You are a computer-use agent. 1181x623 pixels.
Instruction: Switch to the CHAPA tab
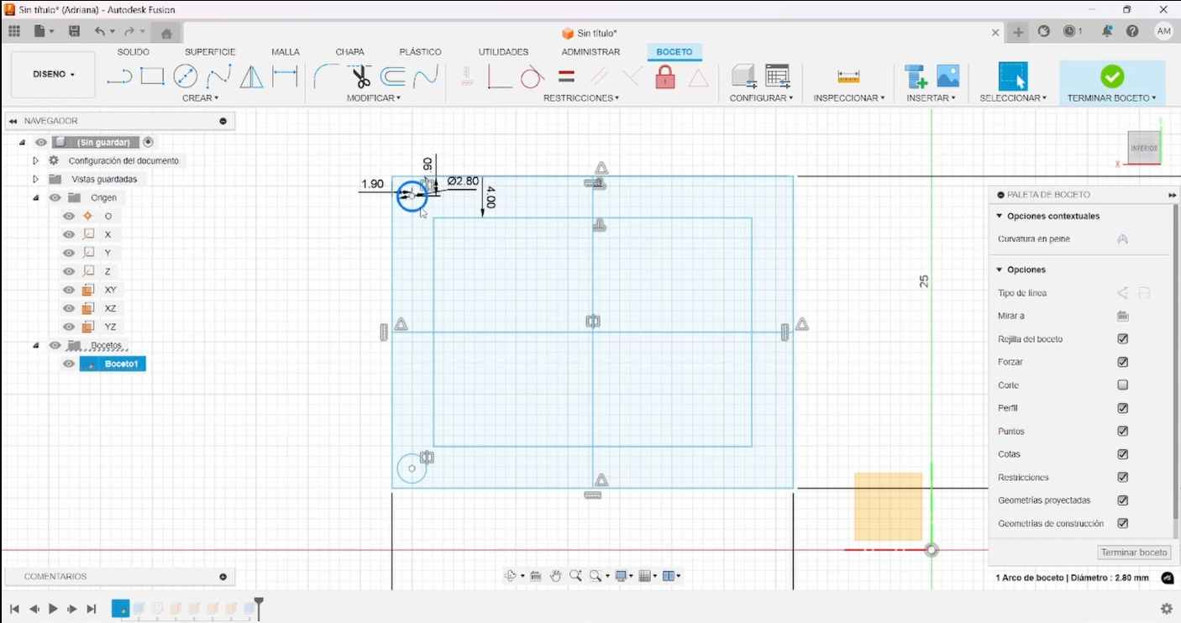349,52
